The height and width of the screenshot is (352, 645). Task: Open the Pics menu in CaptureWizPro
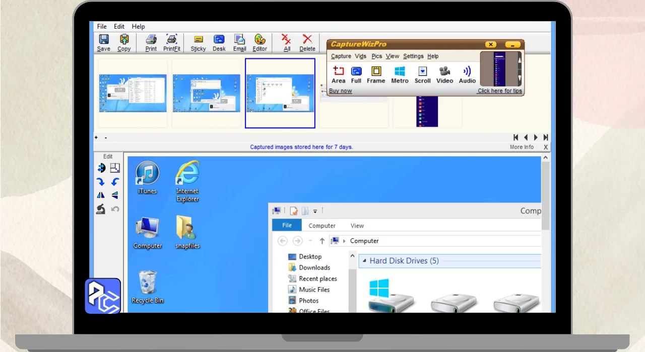(377, 56)
